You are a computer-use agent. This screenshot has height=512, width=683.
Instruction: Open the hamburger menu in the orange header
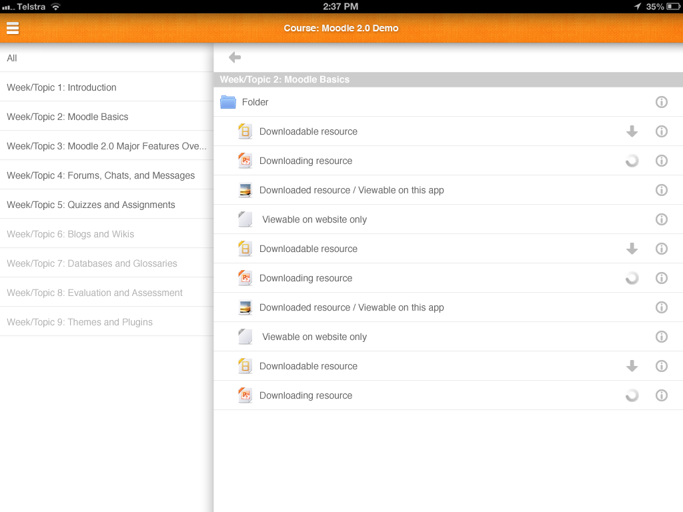[13, 28]
